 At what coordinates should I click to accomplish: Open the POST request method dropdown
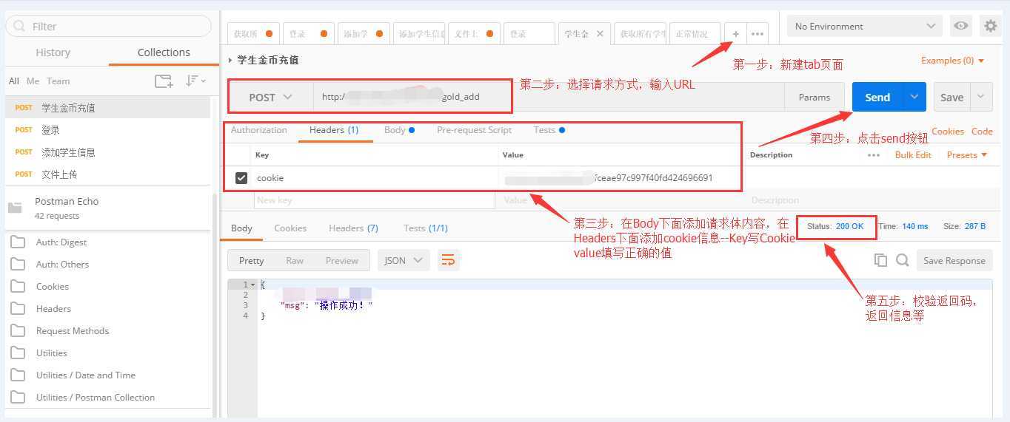pyautogui.click(x=271, y=97)
